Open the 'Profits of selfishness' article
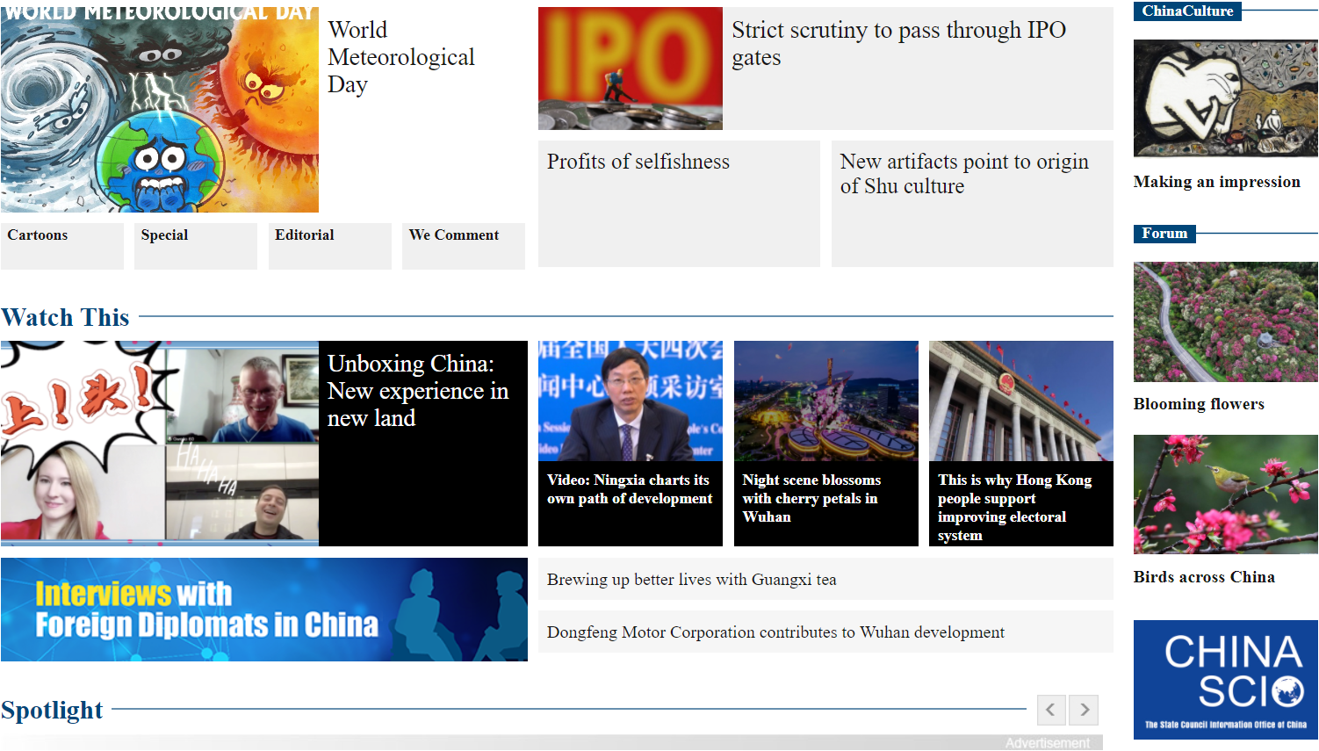 pos(638,162)
